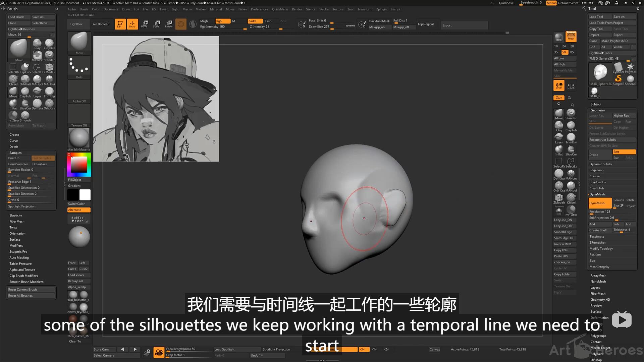This screenshot has width=644, height=362.
Task: Choose the Inflat brush in Brush palette
Action: 13,105
